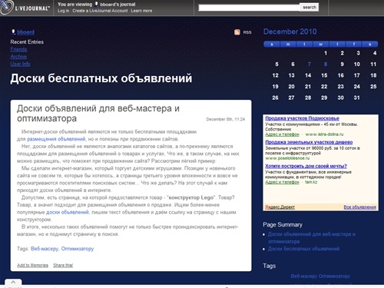Open Все объявления link in ad block
The height and width of the screenshot is (288, 384).
360,207
